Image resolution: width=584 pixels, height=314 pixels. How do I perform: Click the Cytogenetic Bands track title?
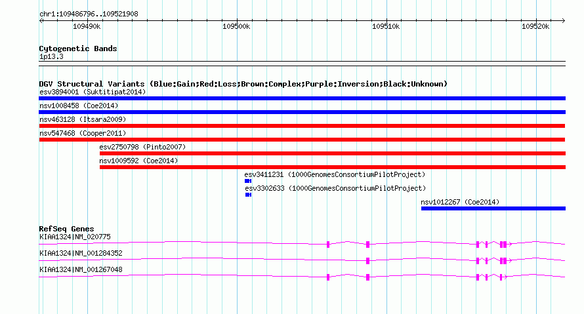click(78, 49)
